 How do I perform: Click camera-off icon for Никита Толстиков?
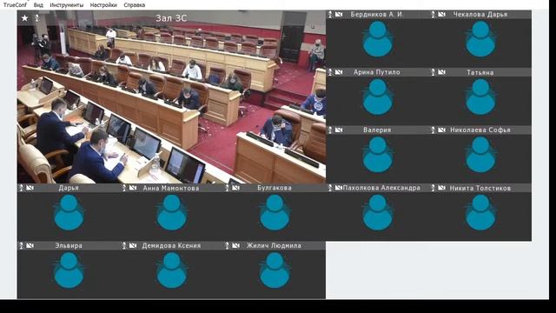coord(442,188)
